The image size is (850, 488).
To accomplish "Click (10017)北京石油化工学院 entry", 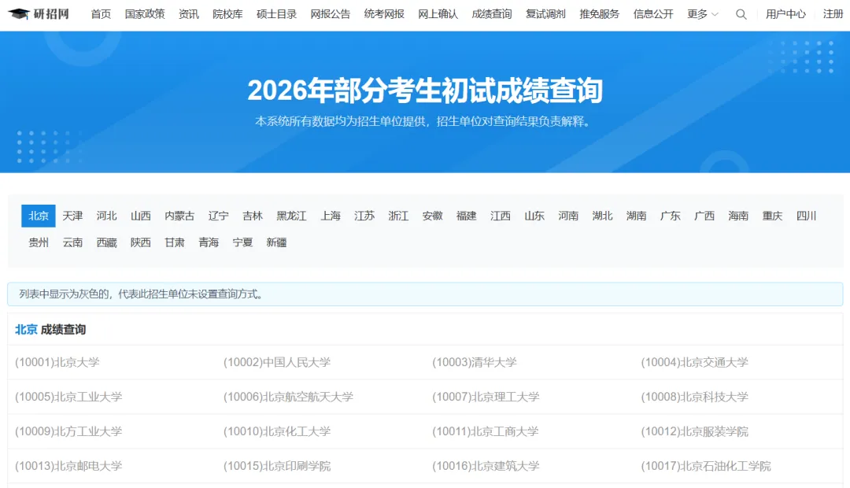I will pos(706,466).
